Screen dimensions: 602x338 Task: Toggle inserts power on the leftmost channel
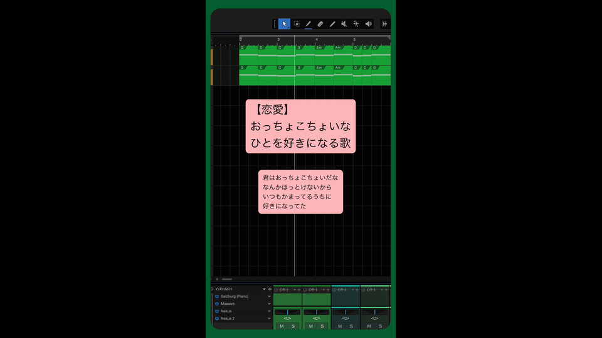point(276,290)
